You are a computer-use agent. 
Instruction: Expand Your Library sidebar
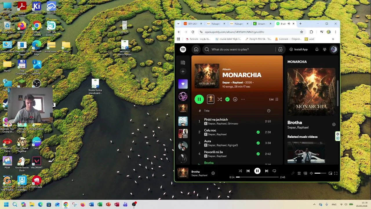[183, 62]
